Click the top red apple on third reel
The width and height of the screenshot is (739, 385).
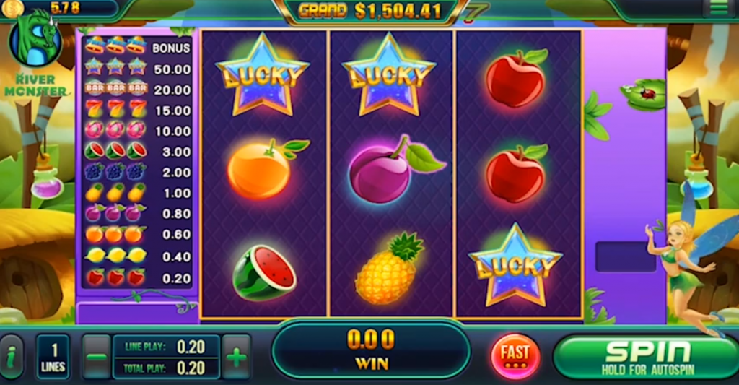coord(517,78)
